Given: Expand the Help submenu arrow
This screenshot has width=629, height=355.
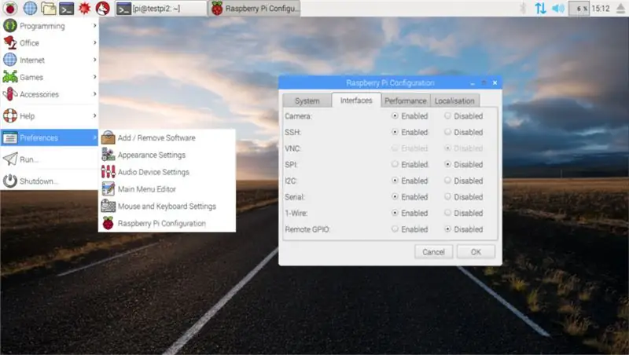Looking at the screenshot, I should point(94,115).
